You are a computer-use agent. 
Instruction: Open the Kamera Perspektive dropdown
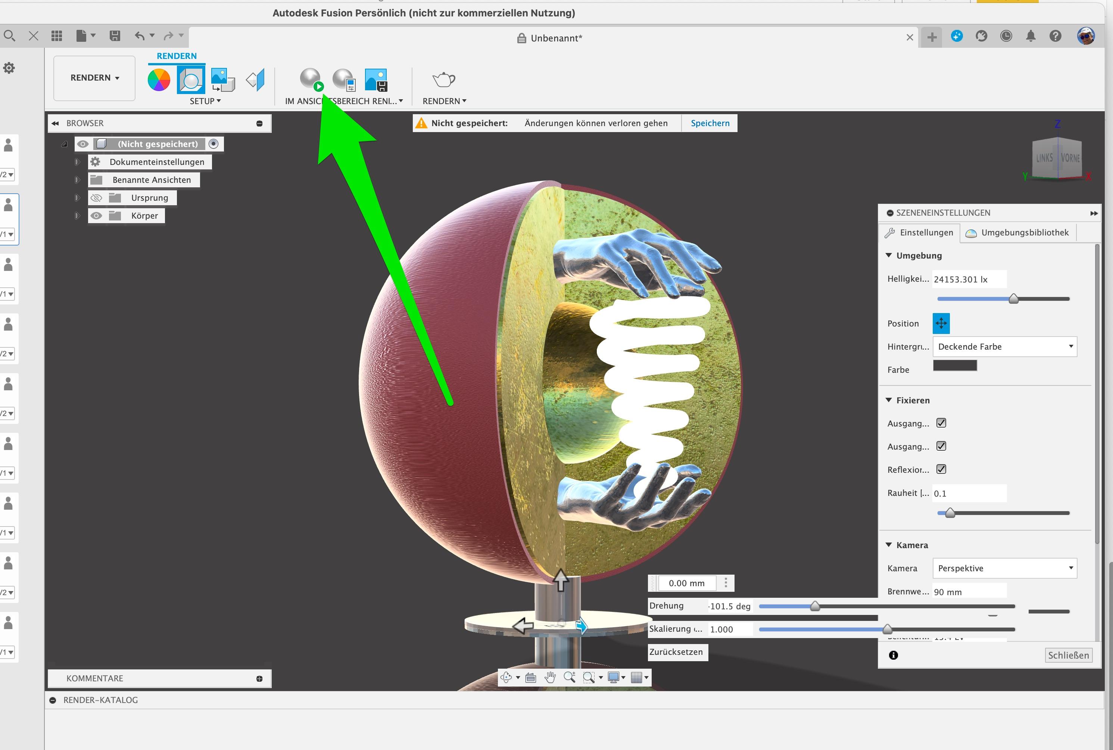1004,568
